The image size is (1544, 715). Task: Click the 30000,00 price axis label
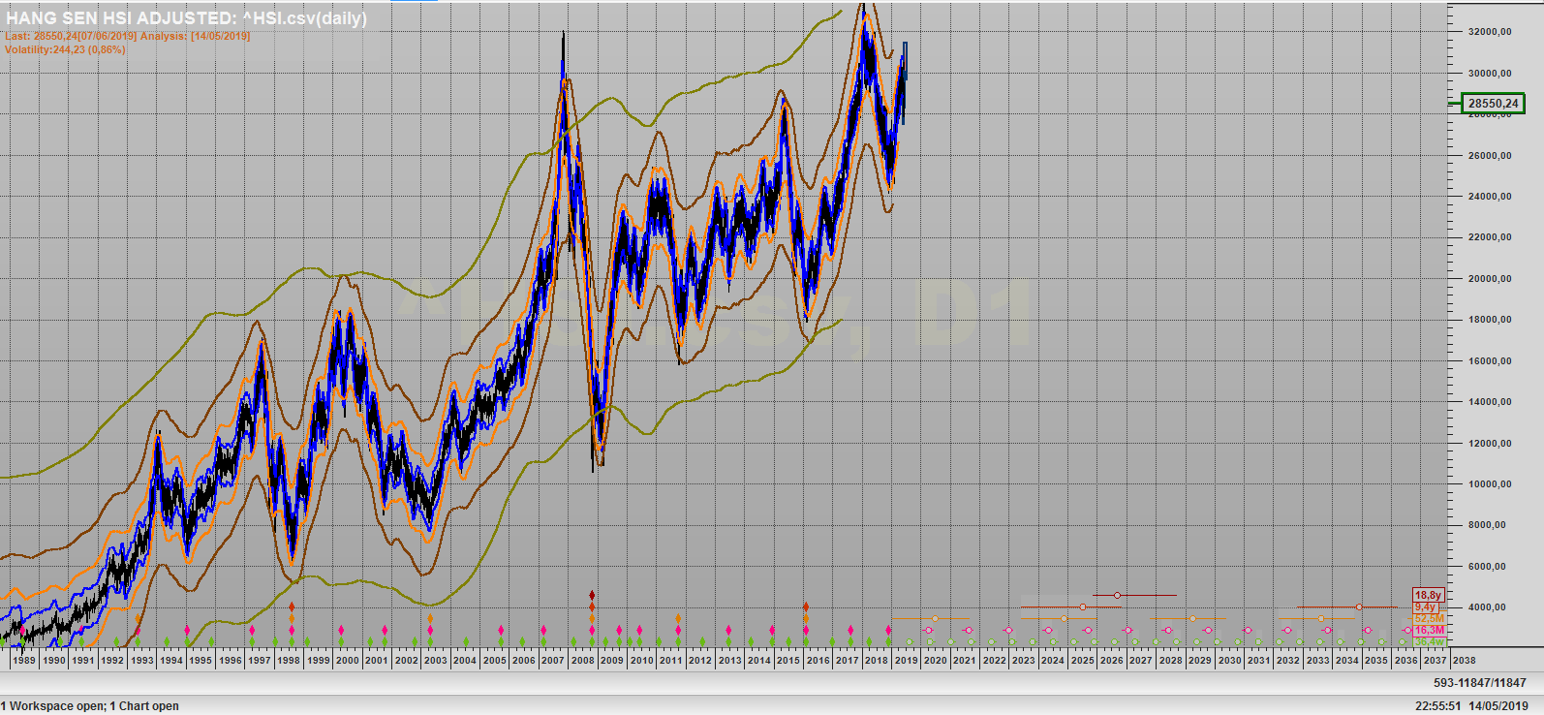tap(1490, 73)
